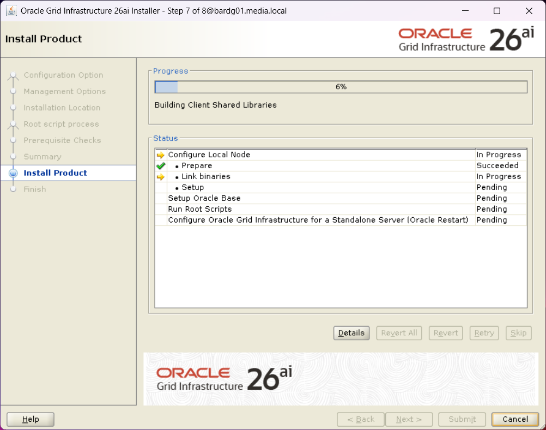This screenshot has width=546, height=430.
Task: Select the Setup sub-step row
Action: (x=341, y=188)
